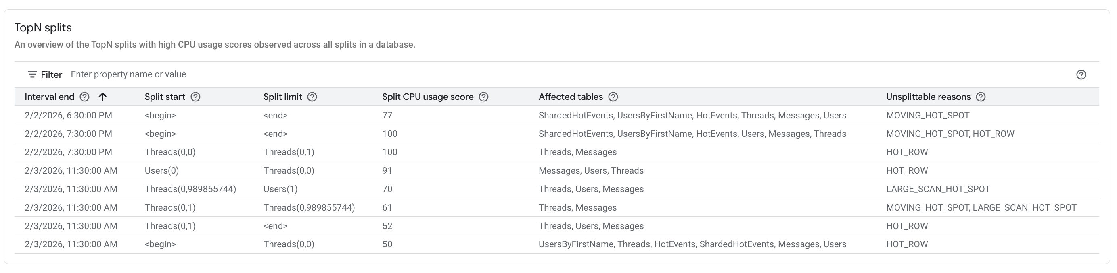Sort by Split CPU usage score header
This screenshot has height=273, width=1117.
tap(427, 97)
